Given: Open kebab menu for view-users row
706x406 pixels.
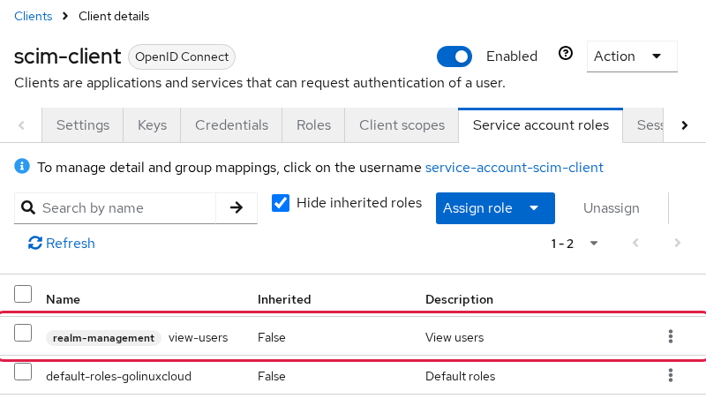Looking at the screenshot, I should pos(671,336).
